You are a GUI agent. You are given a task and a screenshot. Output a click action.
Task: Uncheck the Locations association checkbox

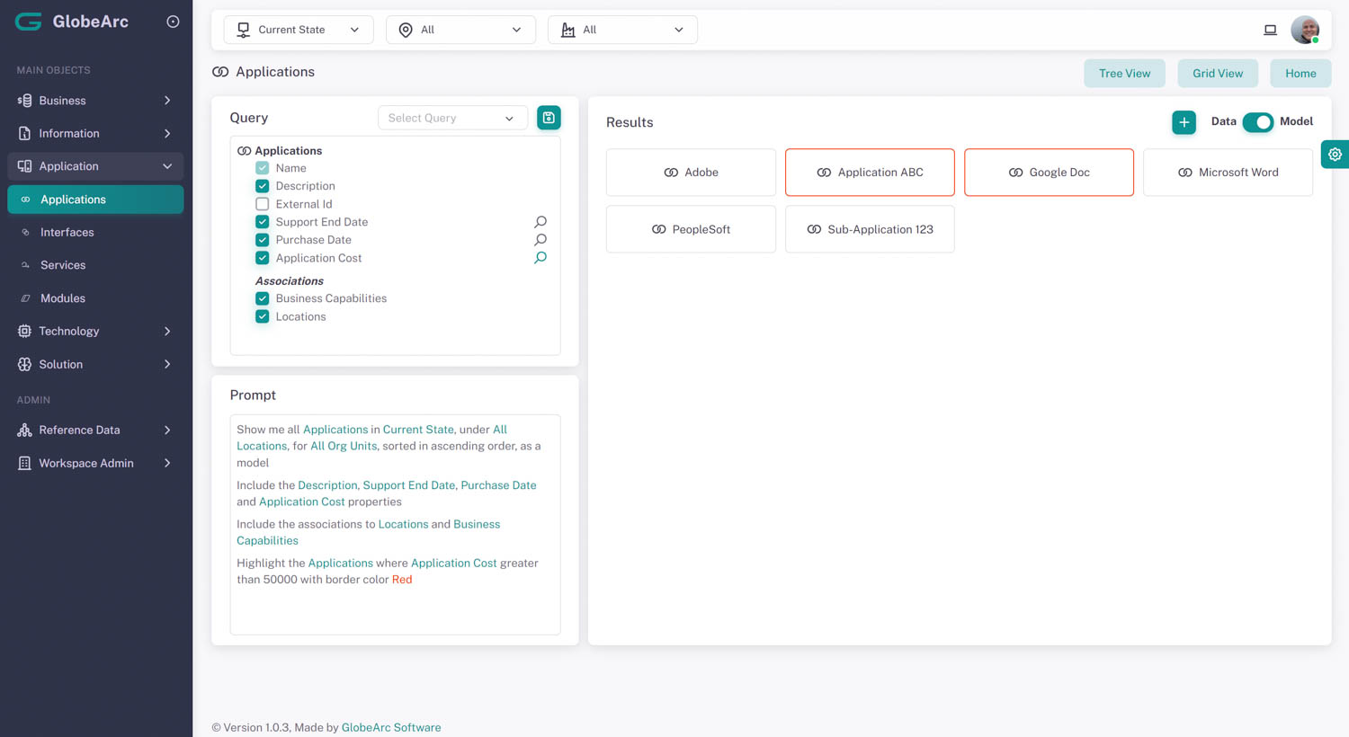click(263, 316)
